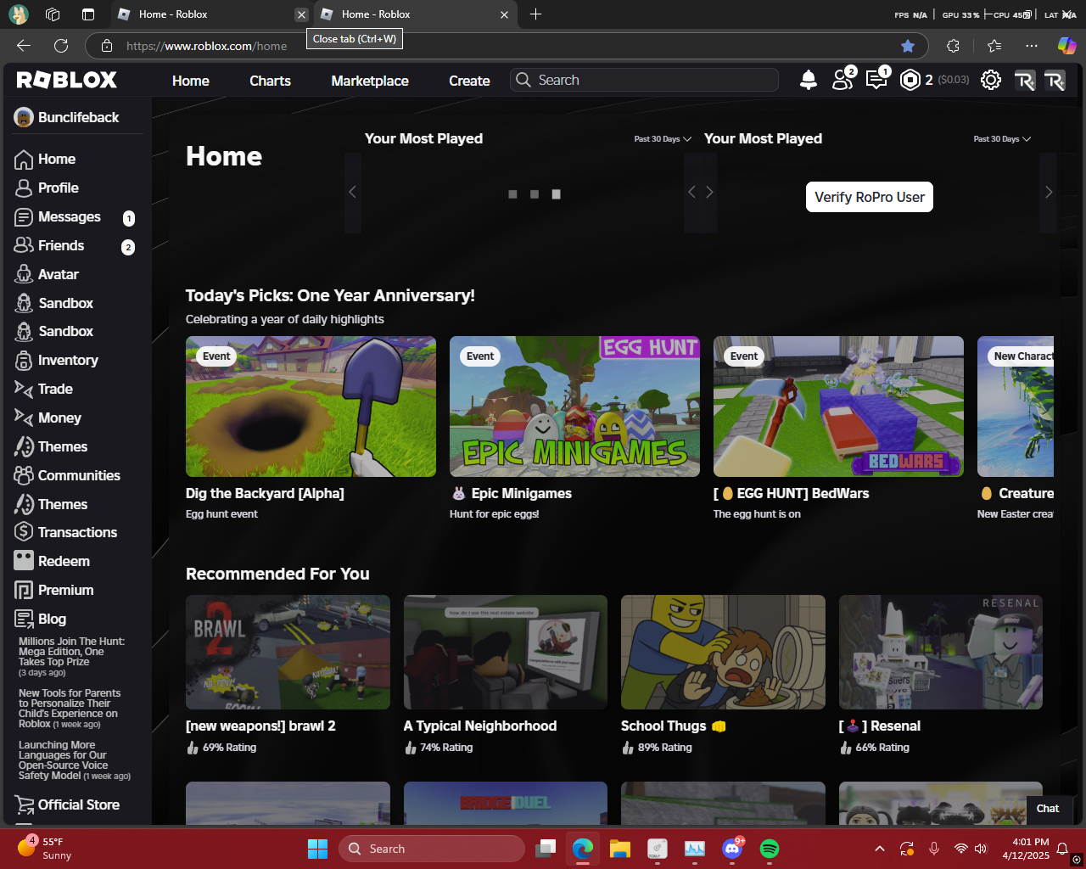1086x869 pixels.
Task: Click the Edge profile avatar icon
Action: [19, 14]
